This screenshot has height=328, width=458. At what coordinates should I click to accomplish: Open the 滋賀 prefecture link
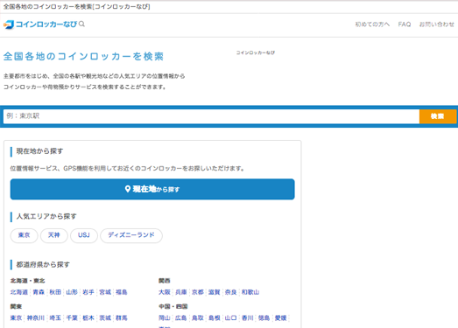click(214, 292)
